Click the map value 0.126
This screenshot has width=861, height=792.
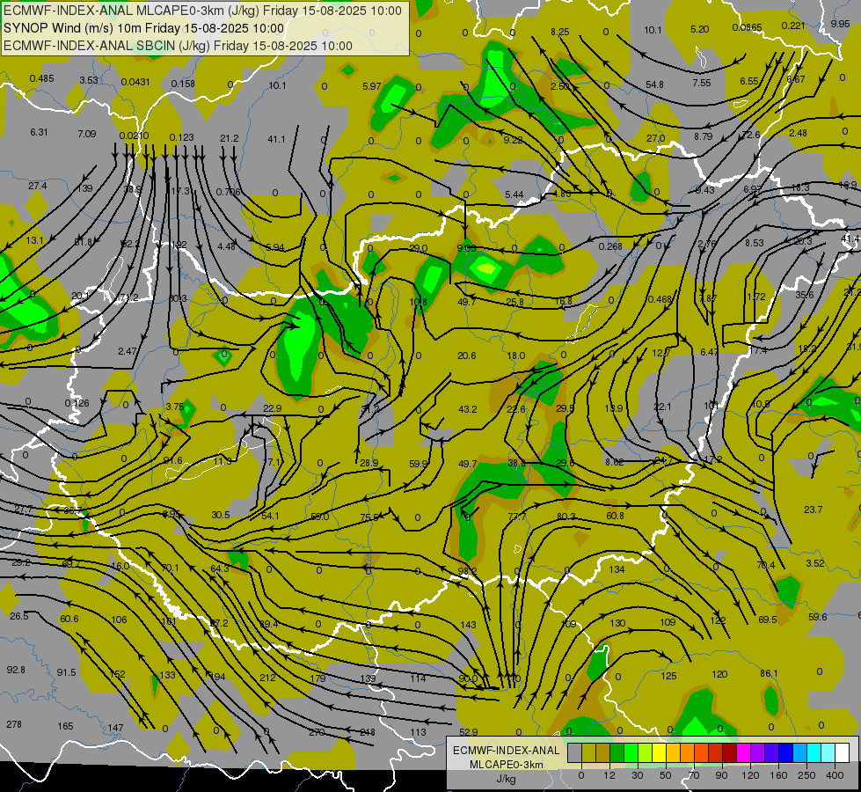pos(77,403)
